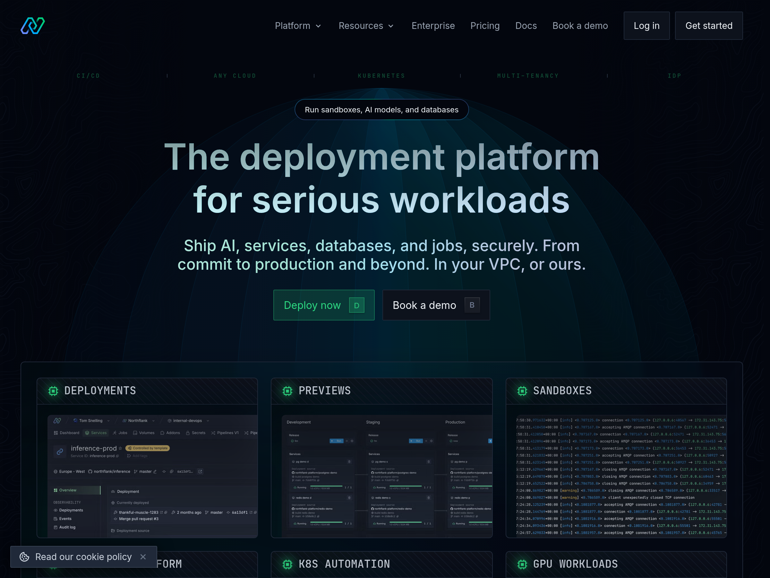Viewport: 770px width, 578px height.
Task: Open the Pricing page
Action: (485, 26)
